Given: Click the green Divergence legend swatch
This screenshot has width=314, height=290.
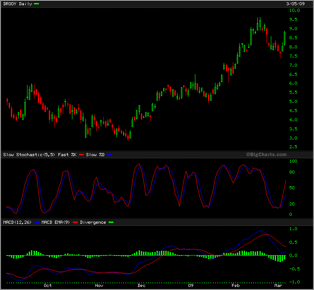Looking at the screenshot, I should click(110, 222).
